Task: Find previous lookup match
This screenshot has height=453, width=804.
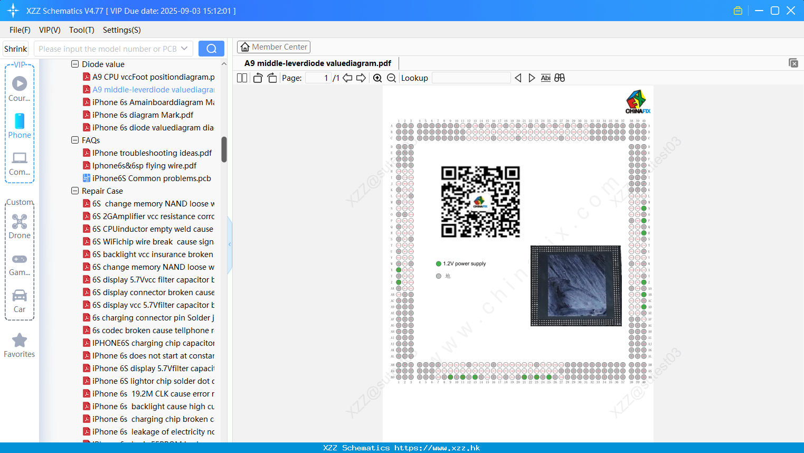Action: 518,78
